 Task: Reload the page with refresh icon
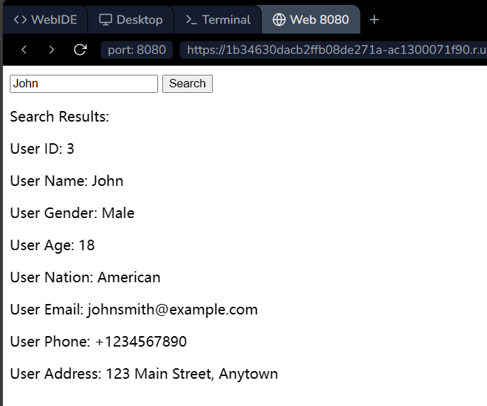tap(80, 50)
